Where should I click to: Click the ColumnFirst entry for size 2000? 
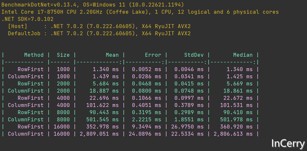click(26, 91)
